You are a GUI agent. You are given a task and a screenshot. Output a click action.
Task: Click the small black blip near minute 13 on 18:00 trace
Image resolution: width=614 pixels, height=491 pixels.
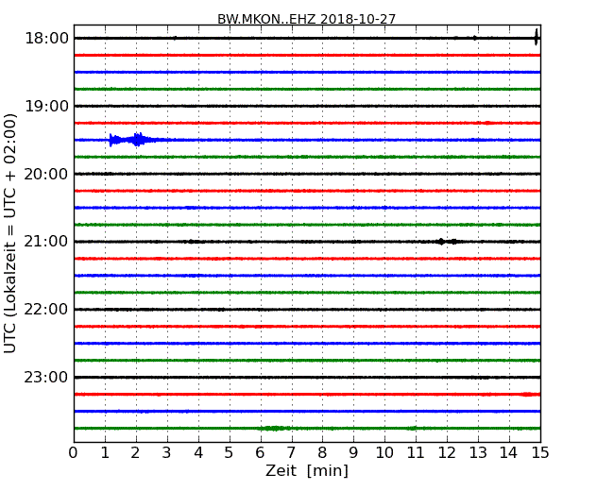point(474,38)
